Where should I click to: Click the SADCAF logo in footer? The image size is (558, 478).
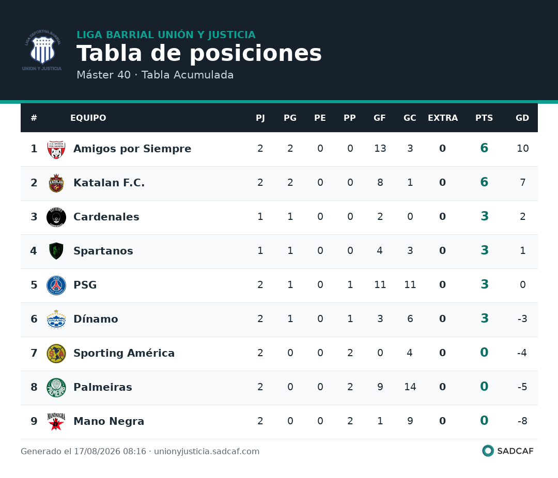(x=508, y=451)
